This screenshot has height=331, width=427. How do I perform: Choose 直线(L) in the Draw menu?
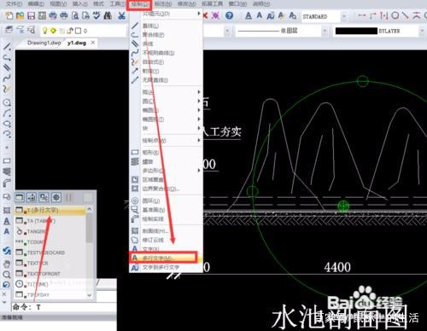166,26
